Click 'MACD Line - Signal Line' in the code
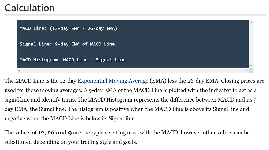 [x=94, y=59]
